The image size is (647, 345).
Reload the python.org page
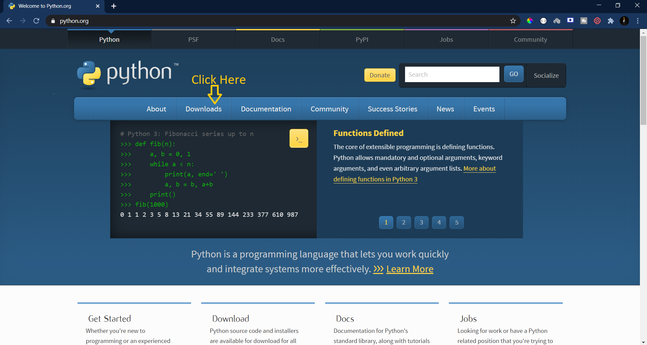(x=36, y=21)
